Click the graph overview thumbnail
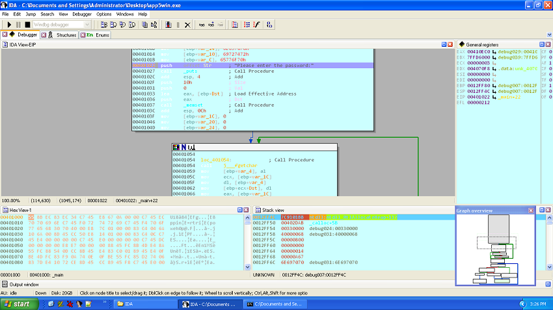 coord(496,250)
